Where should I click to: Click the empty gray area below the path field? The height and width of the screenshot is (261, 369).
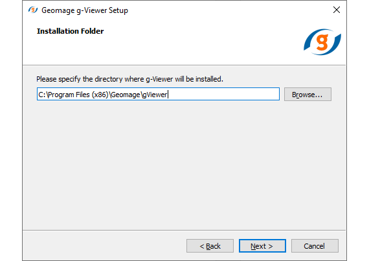[184, 165]
